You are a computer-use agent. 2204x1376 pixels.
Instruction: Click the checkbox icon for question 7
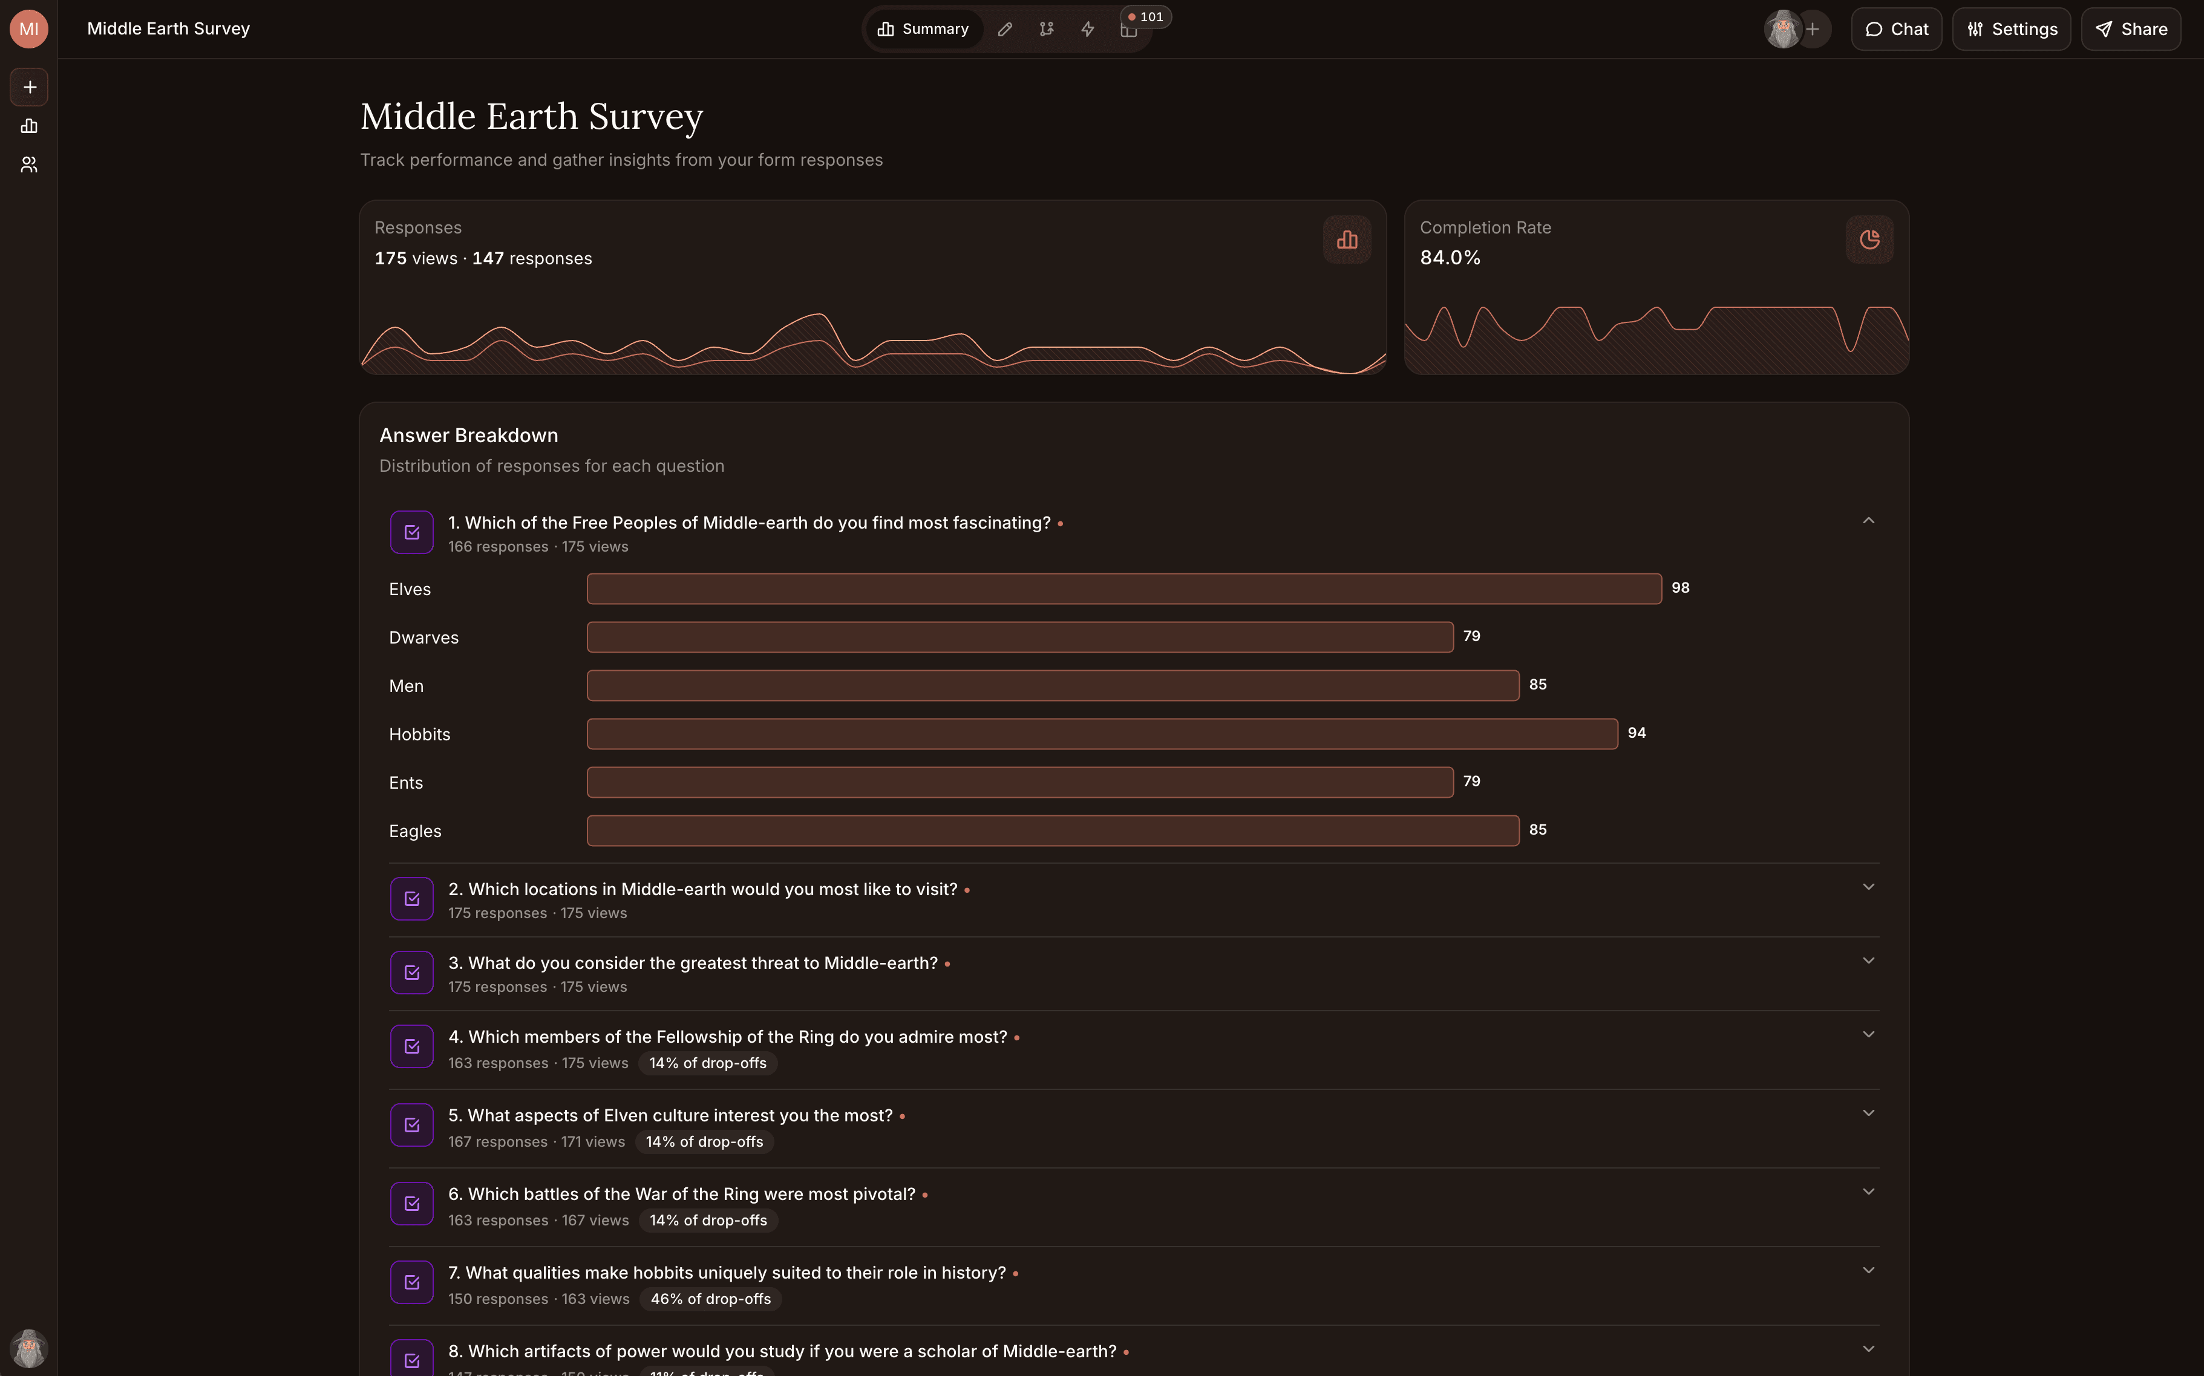click(411, 1282)
